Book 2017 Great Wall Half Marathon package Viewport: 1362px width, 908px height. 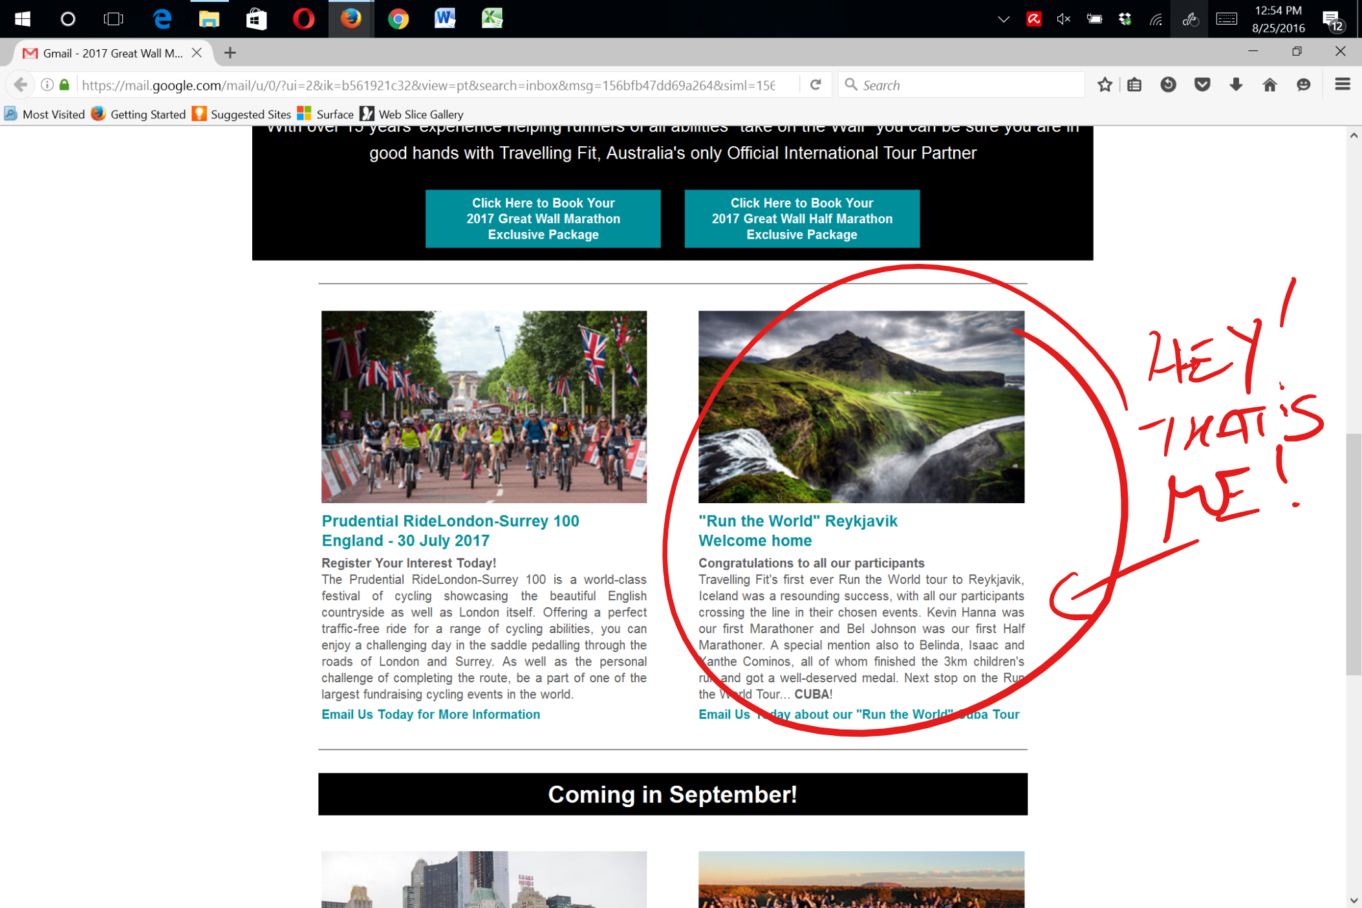click(802, 219)
